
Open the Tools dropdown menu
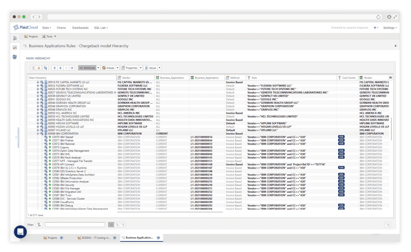[x=49, y=36]
